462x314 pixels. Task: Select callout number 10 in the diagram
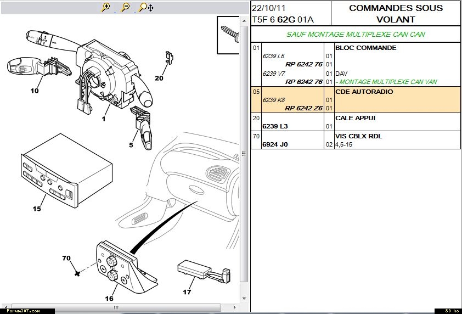(35, 91)
